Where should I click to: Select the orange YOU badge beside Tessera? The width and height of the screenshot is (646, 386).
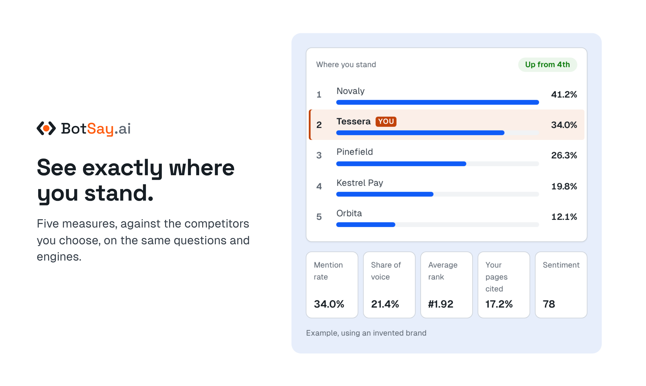pos(386,121)
